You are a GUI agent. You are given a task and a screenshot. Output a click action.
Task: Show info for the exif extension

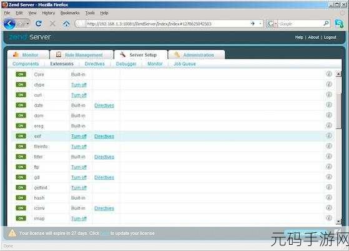click(x=329, y=135)
